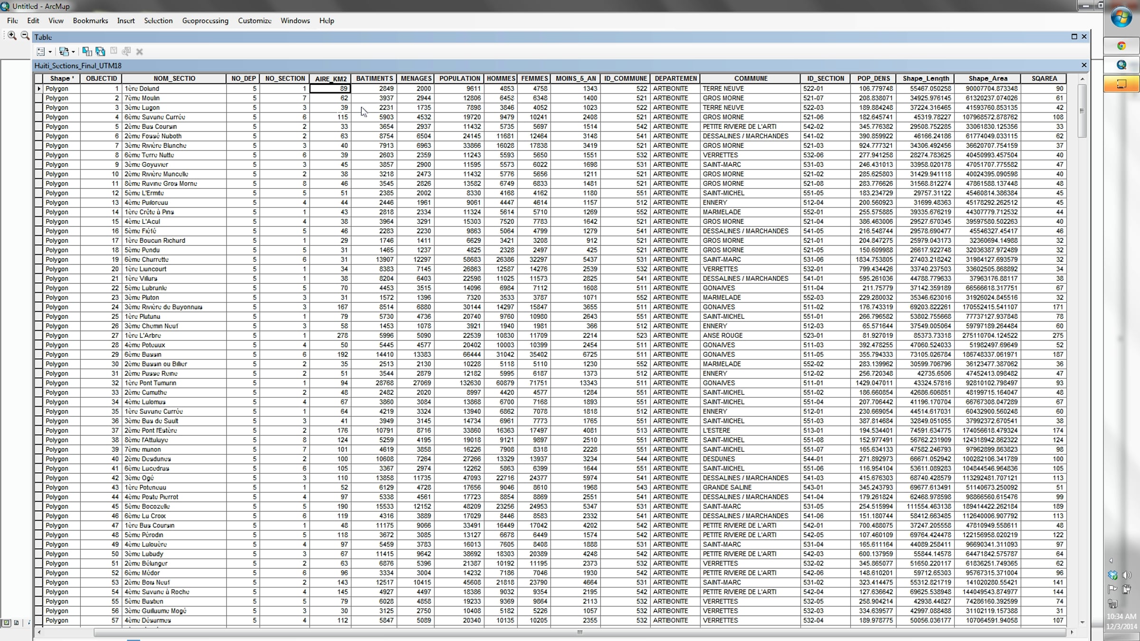The height and width of the screenshot is (641, 1140).
Task: Expand the Related Tables dropdown arrow
Action: 73,52
